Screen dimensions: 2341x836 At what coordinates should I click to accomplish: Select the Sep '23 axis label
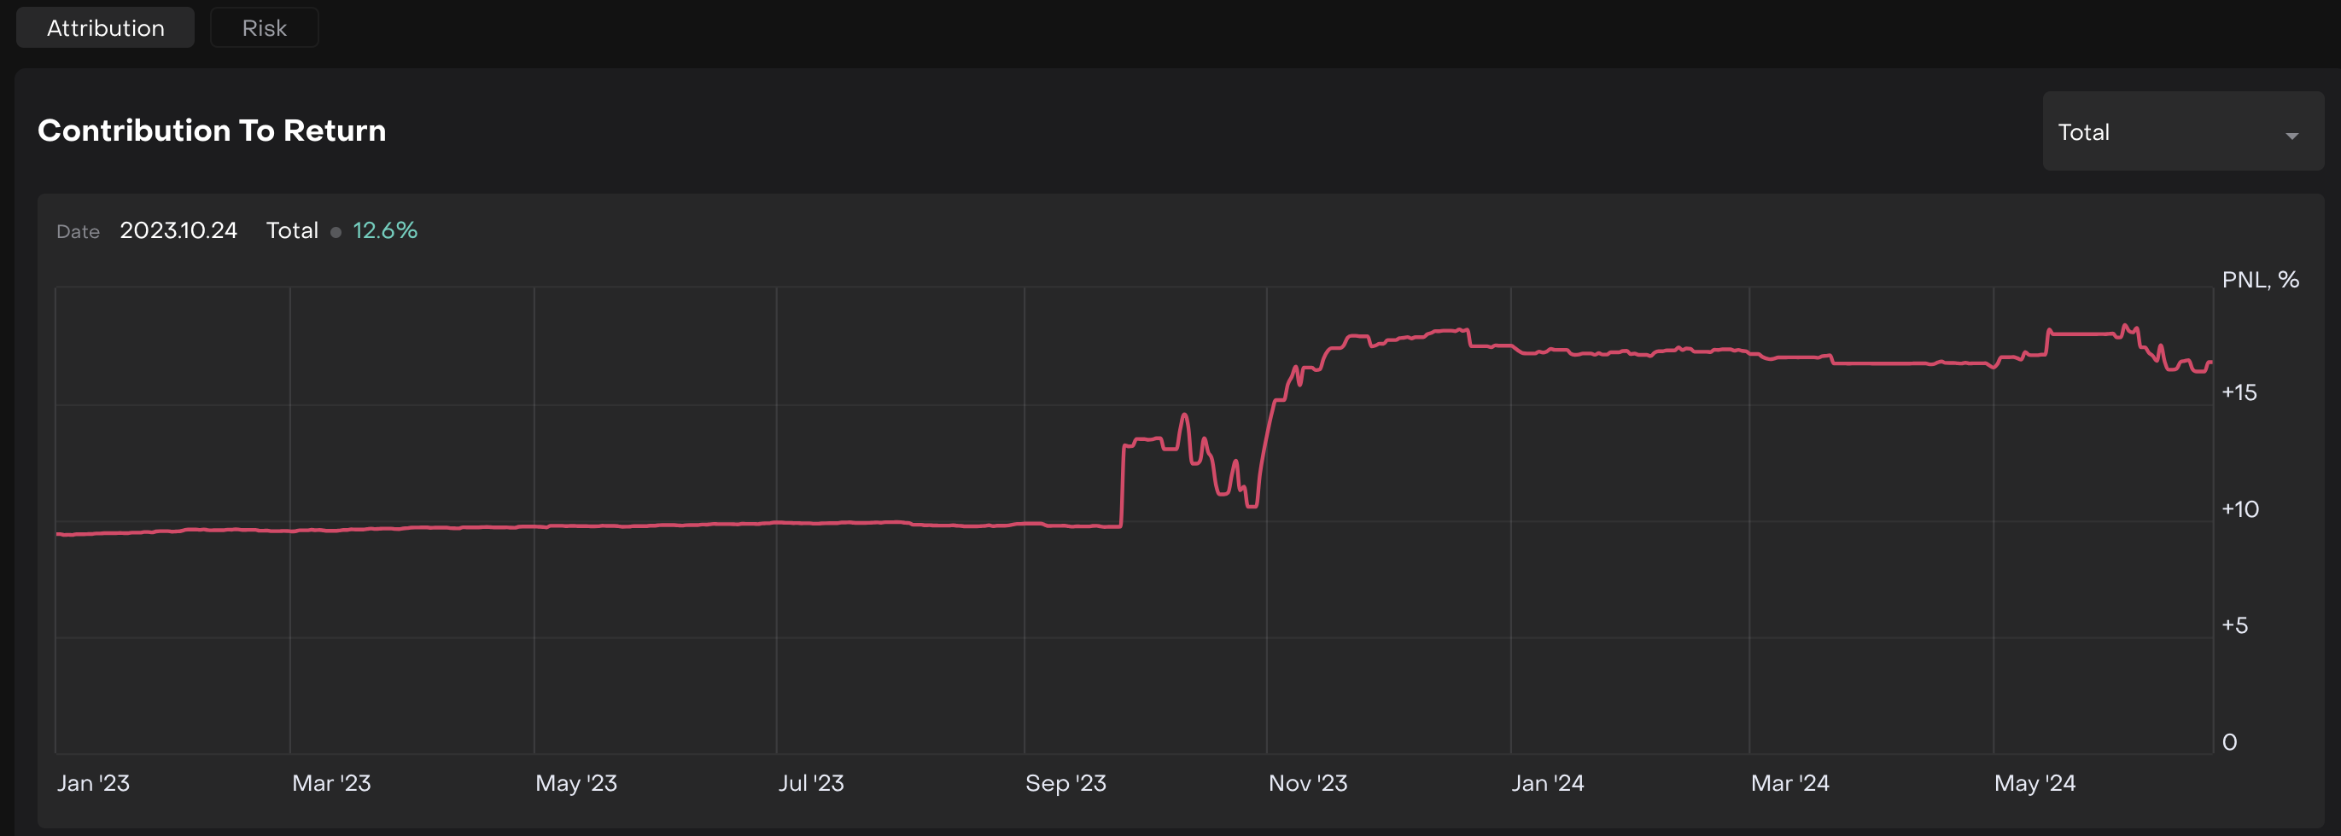1065,782
